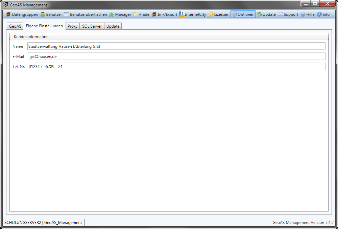Click the Hilfe help icon
This screenshot has width=338, height=229.
[x=303, y=14]
